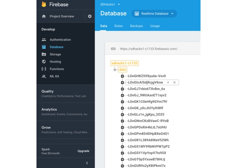Click the Develop section heading
237x168 pixels.
(48, 29)
